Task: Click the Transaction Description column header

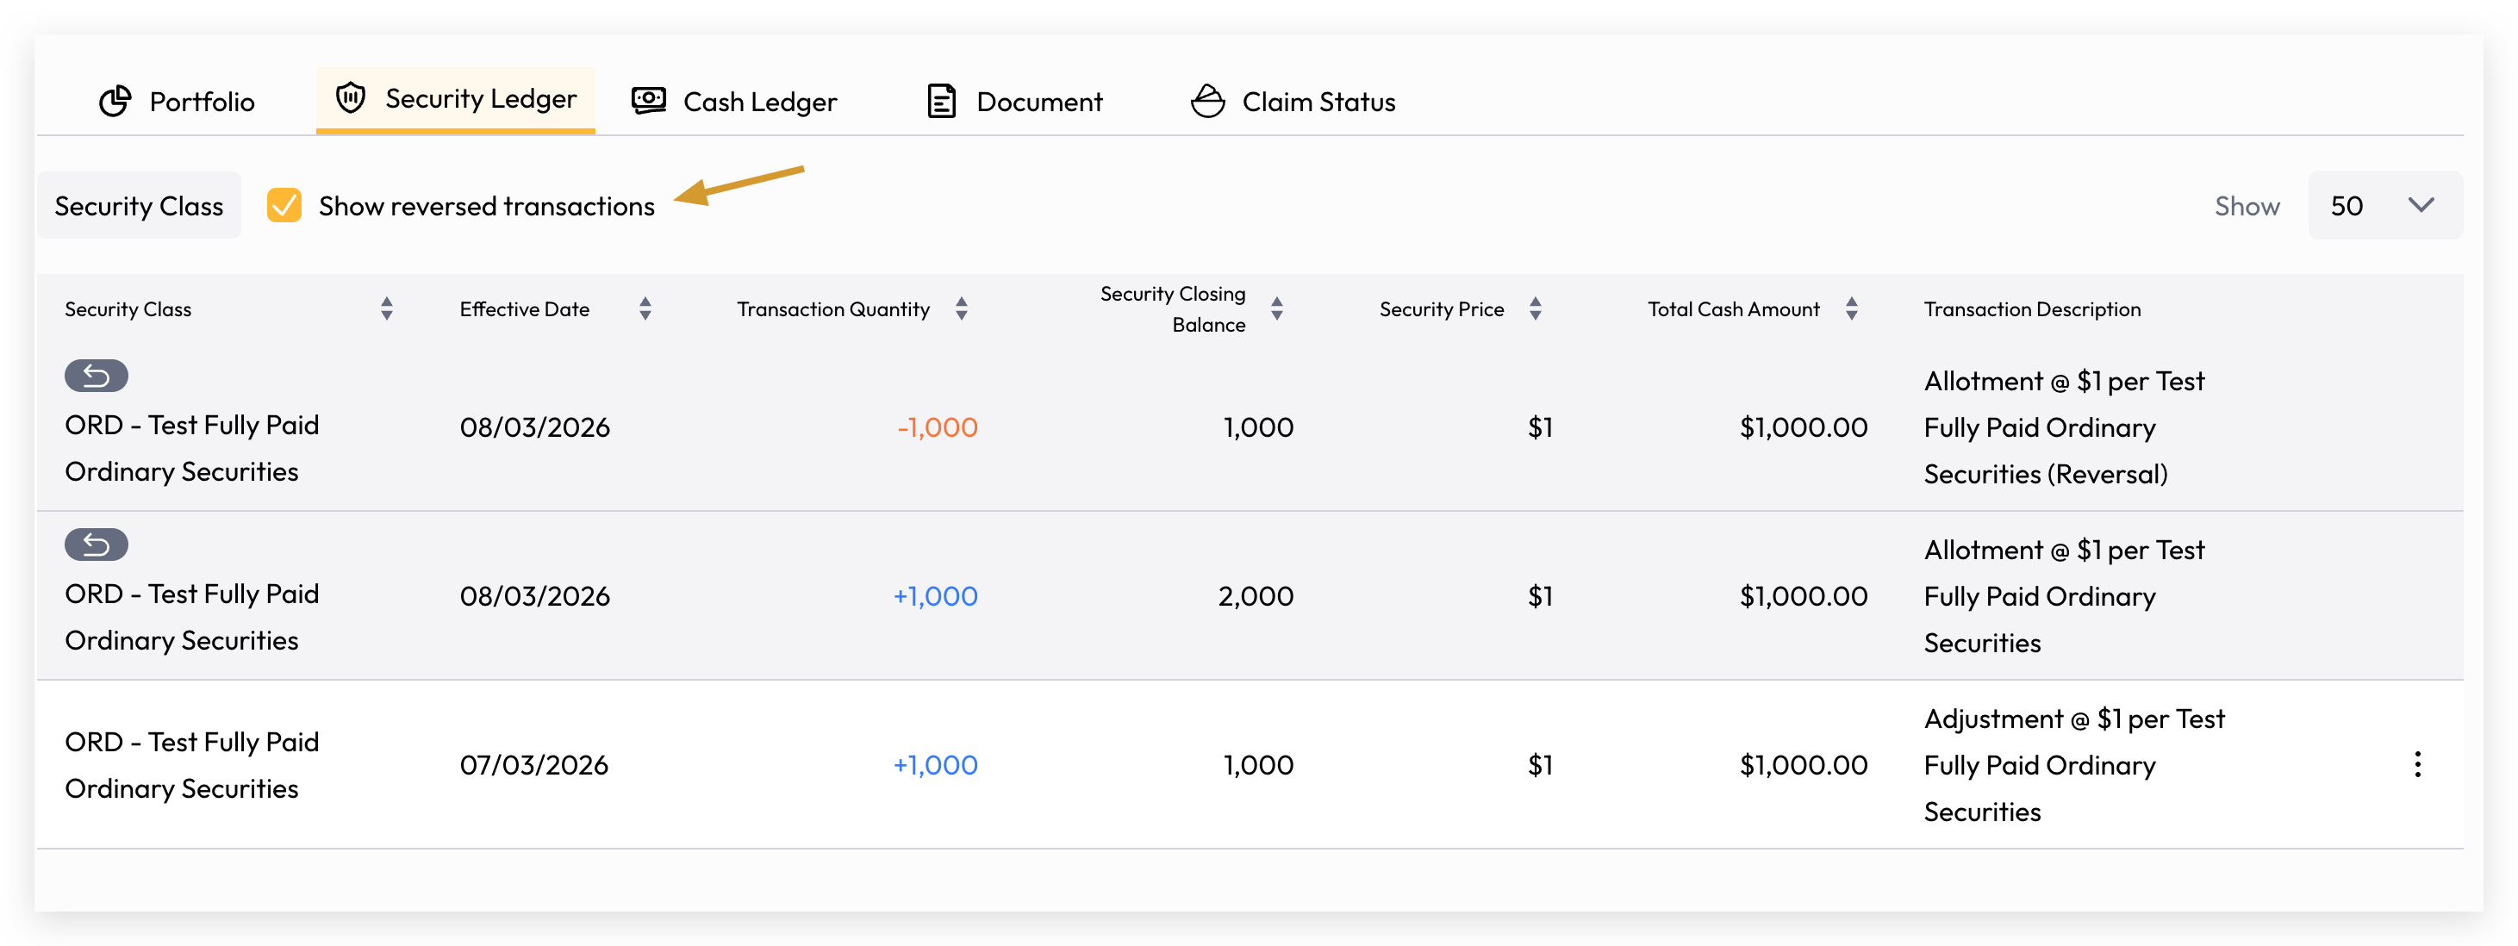Action: click(x=2032, y=310)
